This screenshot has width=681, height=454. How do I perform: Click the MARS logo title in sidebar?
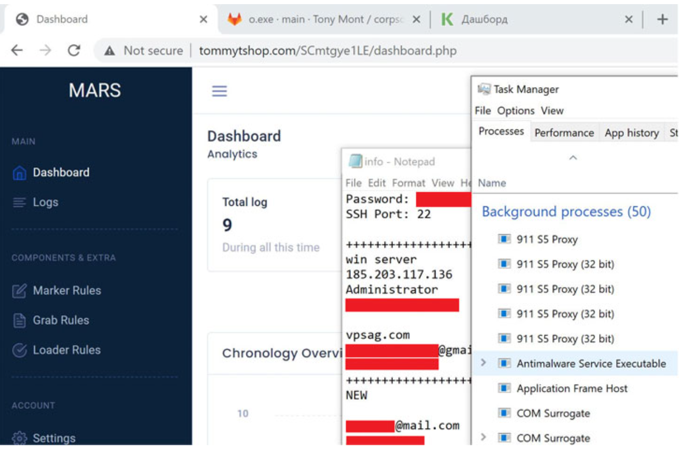coord(95,91)
